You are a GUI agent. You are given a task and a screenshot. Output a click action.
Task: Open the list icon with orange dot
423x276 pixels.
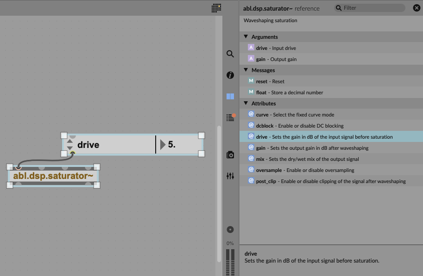tap(230, 118)
